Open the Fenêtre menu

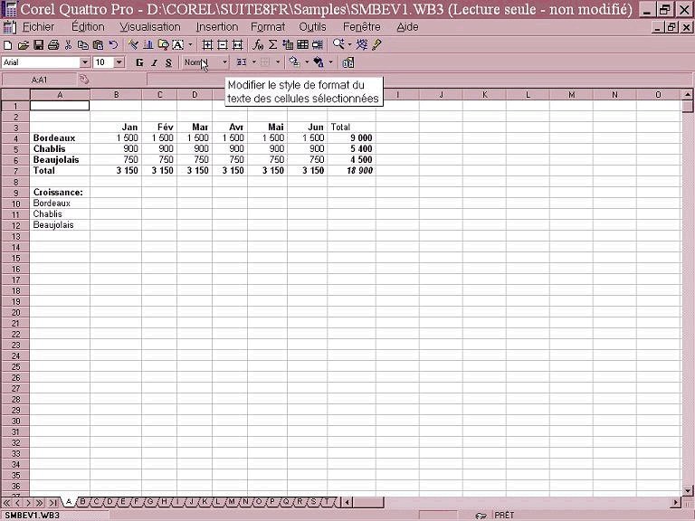point(362,27)
